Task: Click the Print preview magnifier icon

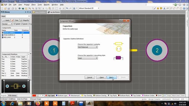Action: point(16,9)
